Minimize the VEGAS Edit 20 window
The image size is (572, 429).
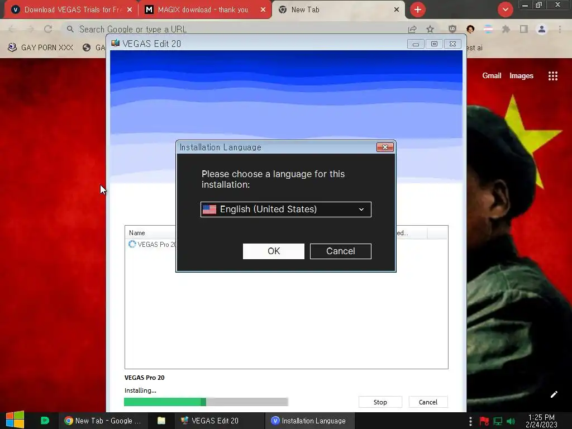[416, 44]
